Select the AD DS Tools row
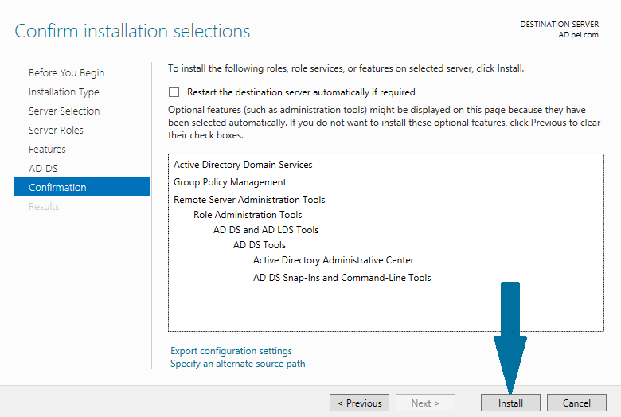The height and width of the screenshot is (417, 621). pos(260,245)
